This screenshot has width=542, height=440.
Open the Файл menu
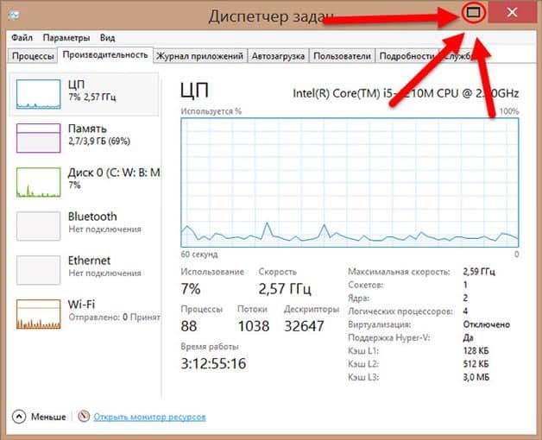22,38
